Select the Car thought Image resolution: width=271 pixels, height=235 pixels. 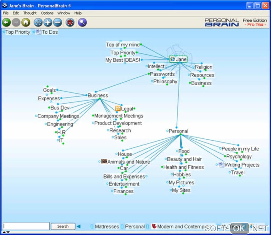pyautogui.click(x=124, y=168)
